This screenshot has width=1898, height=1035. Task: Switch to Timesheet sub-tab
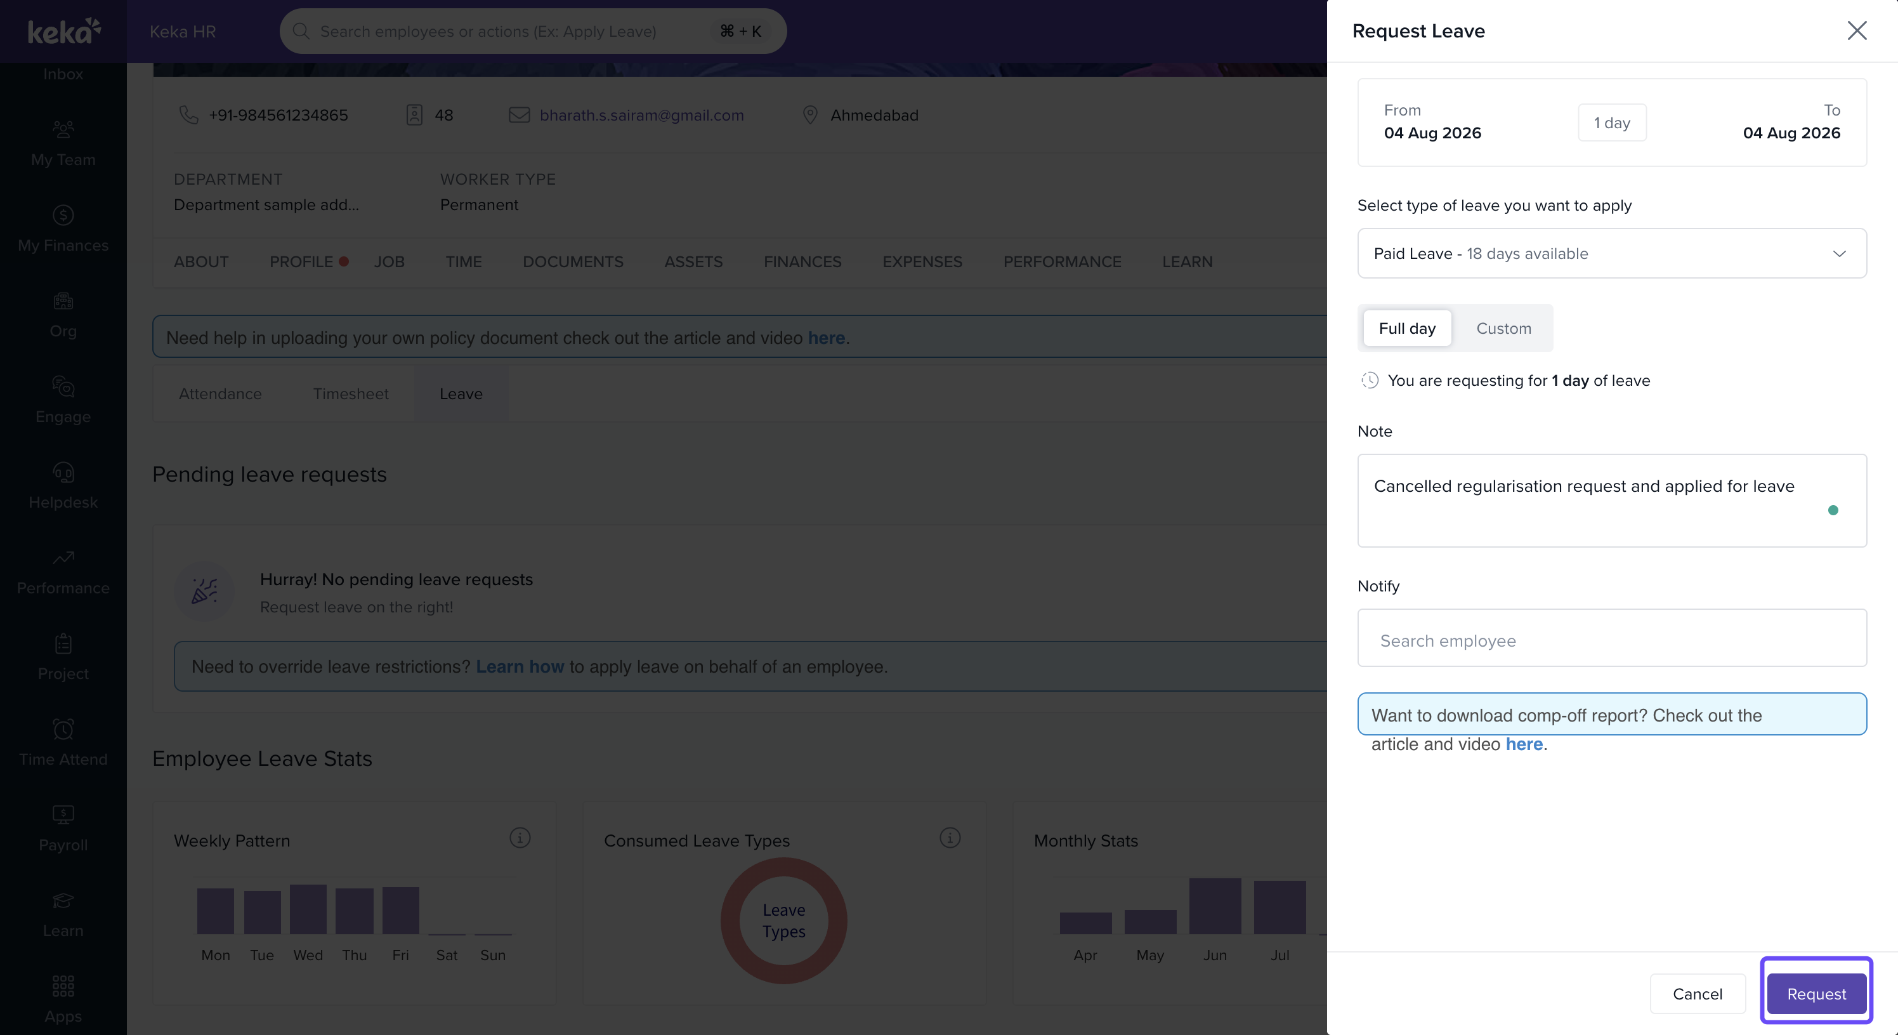click(x=351, y=393)
